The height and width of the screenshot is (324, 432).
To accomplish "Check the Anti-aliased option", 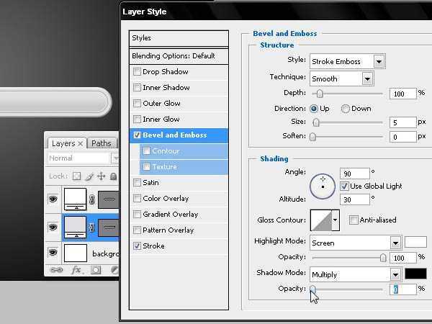I will pyautogui.click(x=354, y=220).
